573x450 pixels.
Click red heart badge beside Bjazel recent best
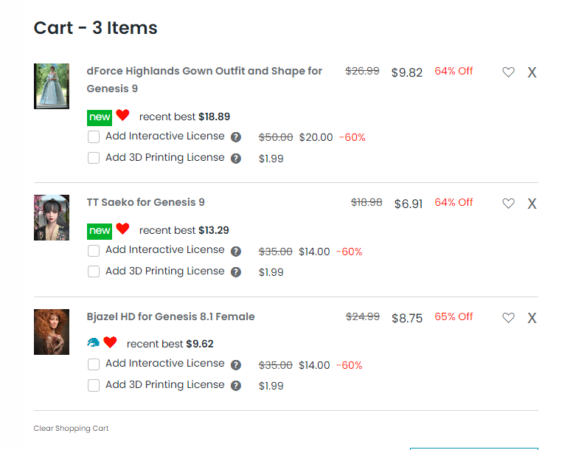click(110, 342)
